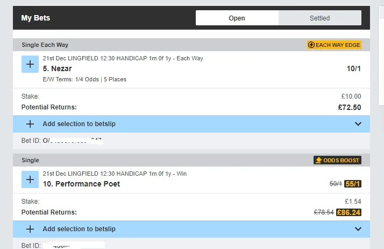384x249 pixels.
Task: Click the up-arrow icon in Odds Boost
Action: click(318, 160)
